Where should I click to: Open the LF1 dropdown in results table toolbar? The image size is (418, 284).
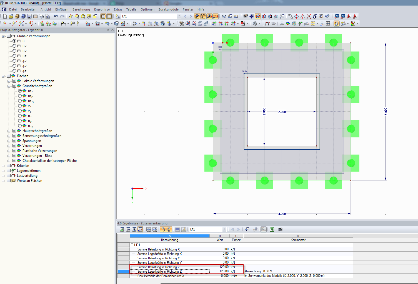click(x=224, y=229)
